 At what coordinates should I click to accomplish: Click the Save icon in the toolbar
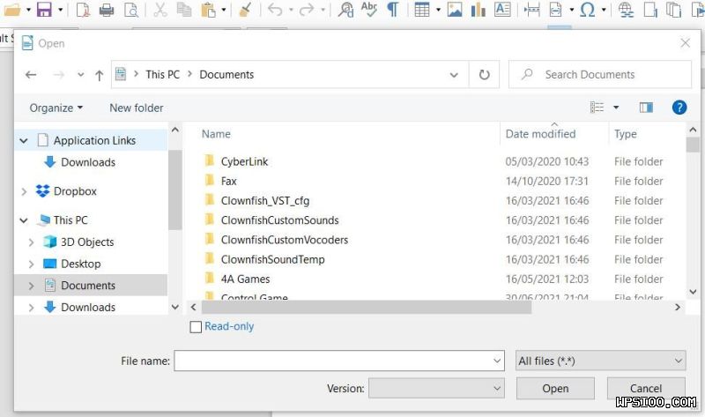(43, 11)
